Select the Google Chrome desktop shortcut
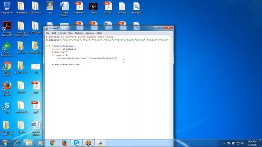This screenshot has height=147, width=262. pos(7,69)
